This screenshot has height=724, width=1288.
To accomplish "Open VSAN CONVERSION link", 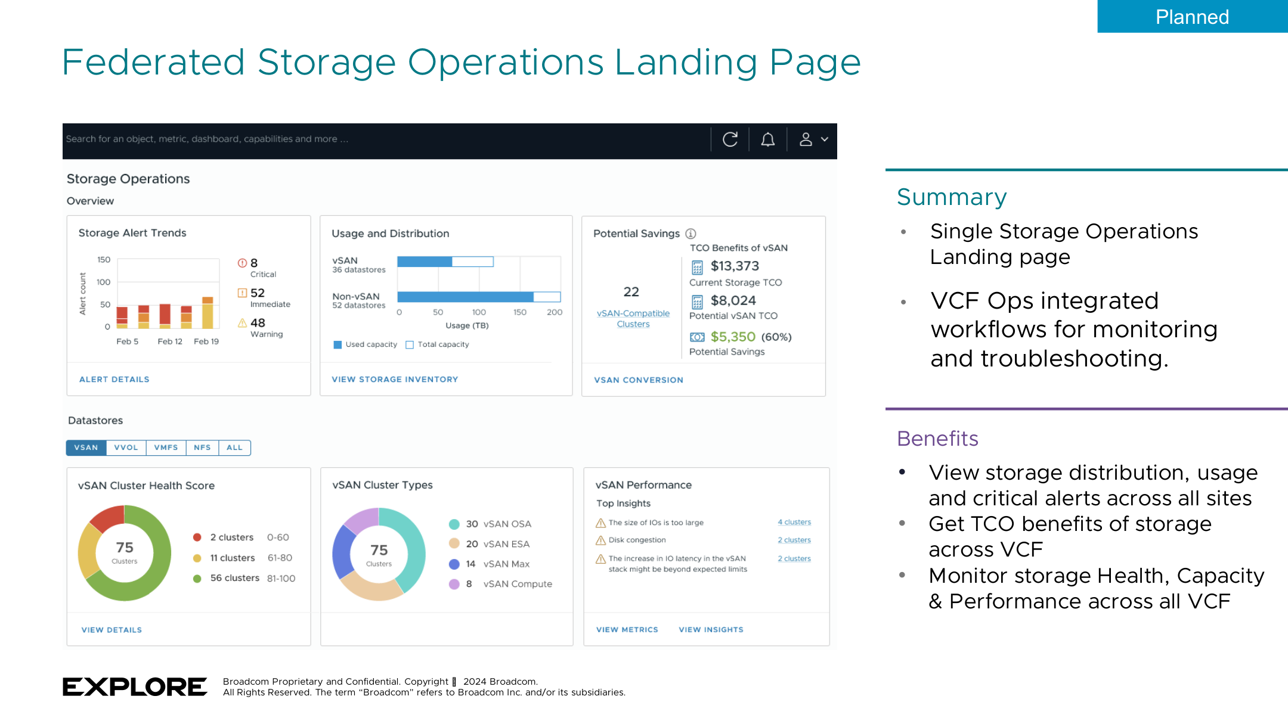I will 639,380.
